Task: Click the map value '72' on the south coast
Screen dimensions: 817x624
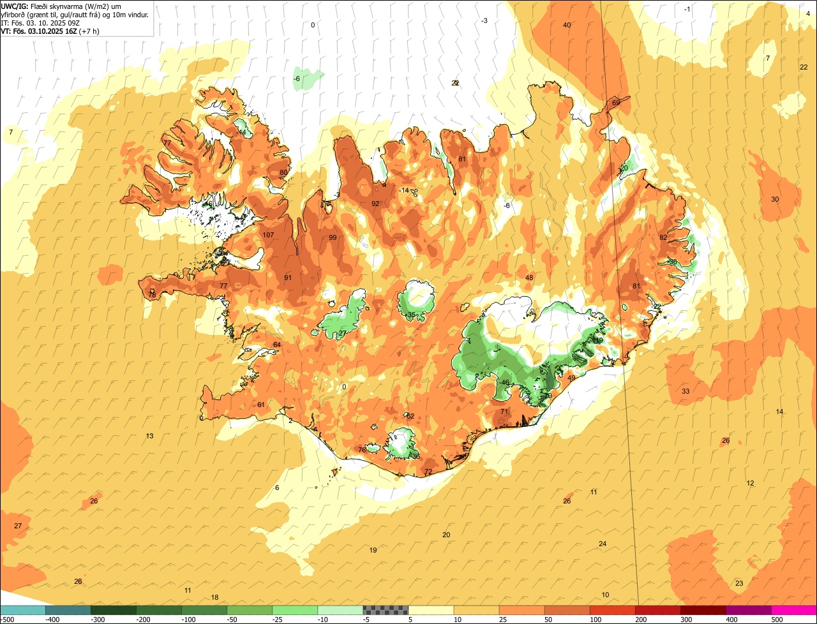Action: (428, 472)
